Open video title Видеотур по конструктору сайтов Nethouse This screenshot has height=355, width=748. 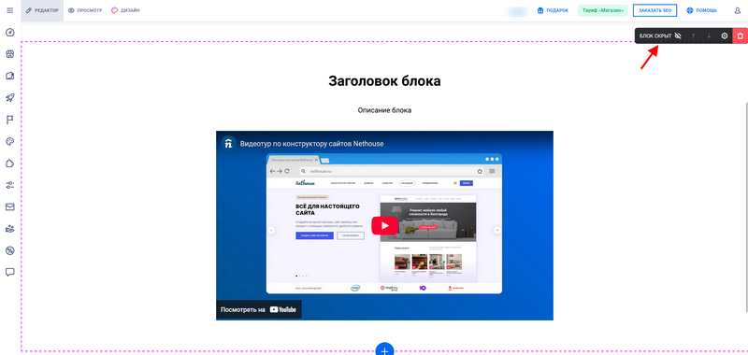point(311,144)
